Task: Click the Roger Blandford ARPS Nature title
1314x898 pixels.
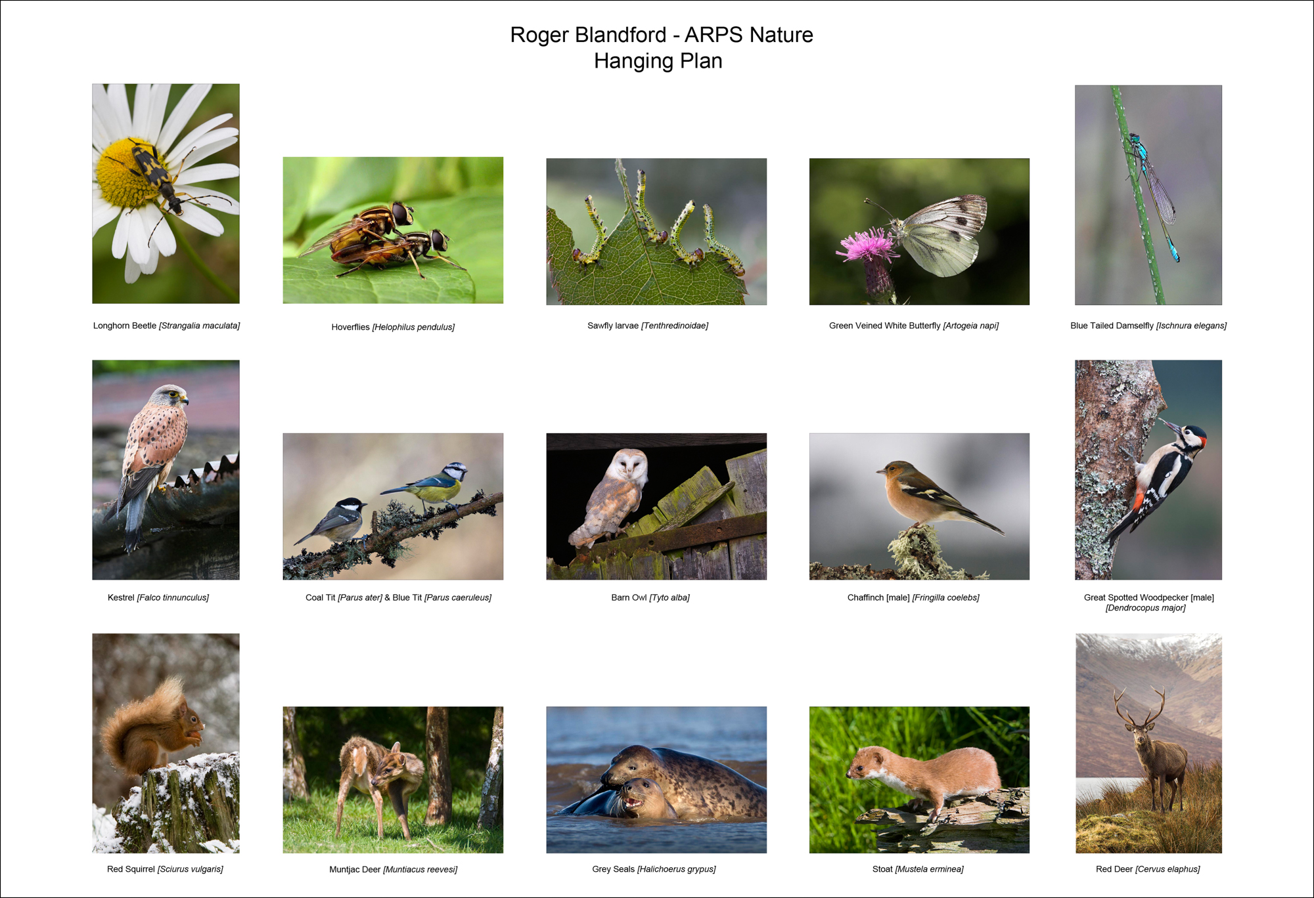Action: (x=661, y=35)
